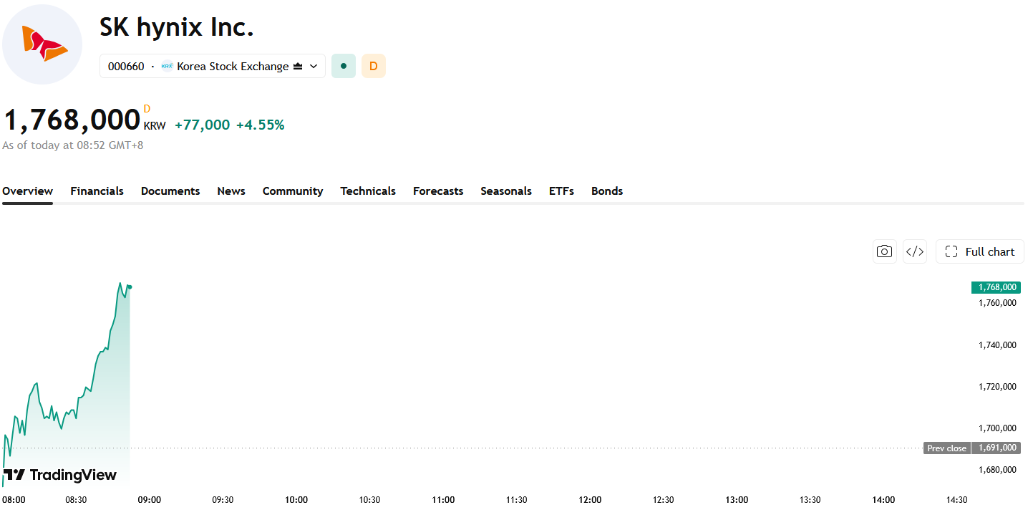The height and width of the screenshot is (510, 1028).
Task: Click the TradingView logo on the chart
Action: [59, 475]
